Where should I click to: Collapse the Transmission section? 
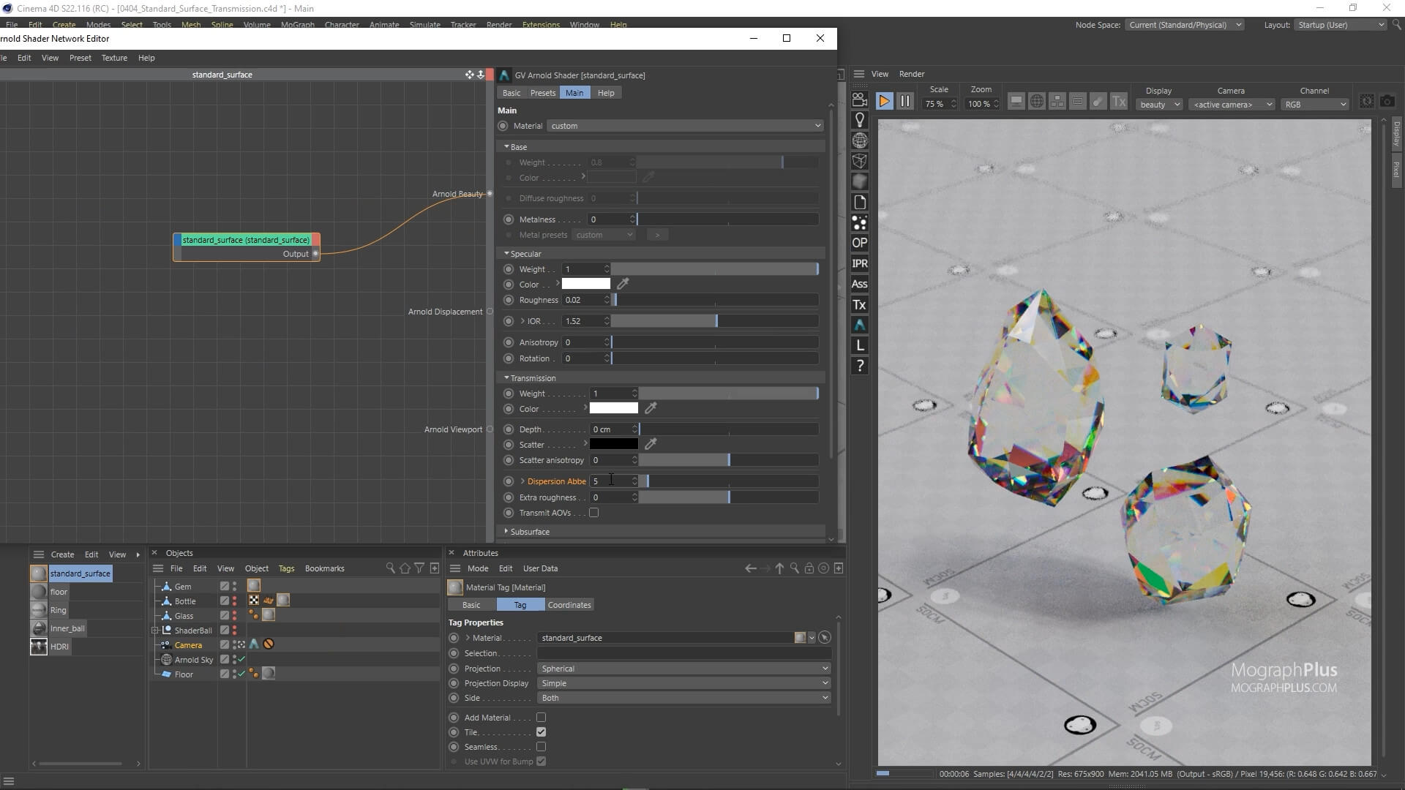[x=506, y=377]
